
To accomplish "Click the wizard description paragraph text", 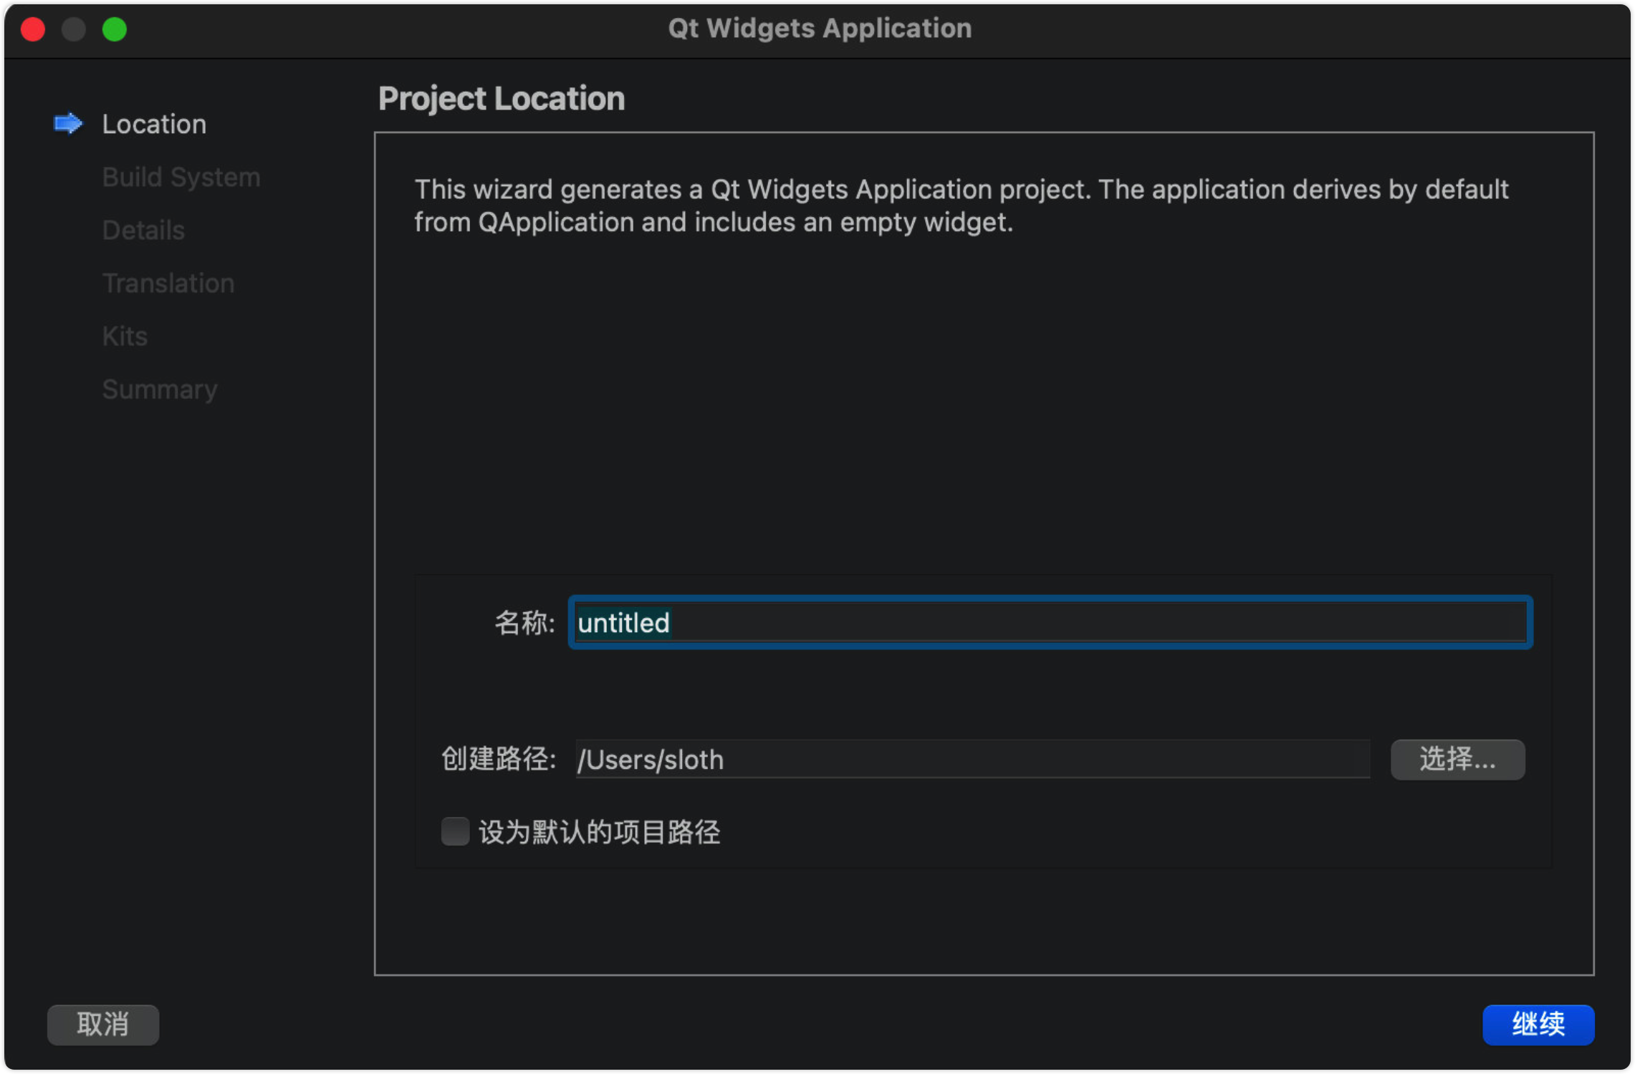I will coord(962,205).
